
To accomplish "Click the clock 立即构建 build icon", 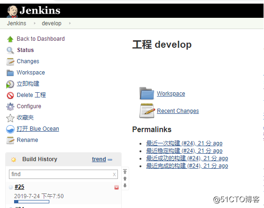I will coord(10,84).
